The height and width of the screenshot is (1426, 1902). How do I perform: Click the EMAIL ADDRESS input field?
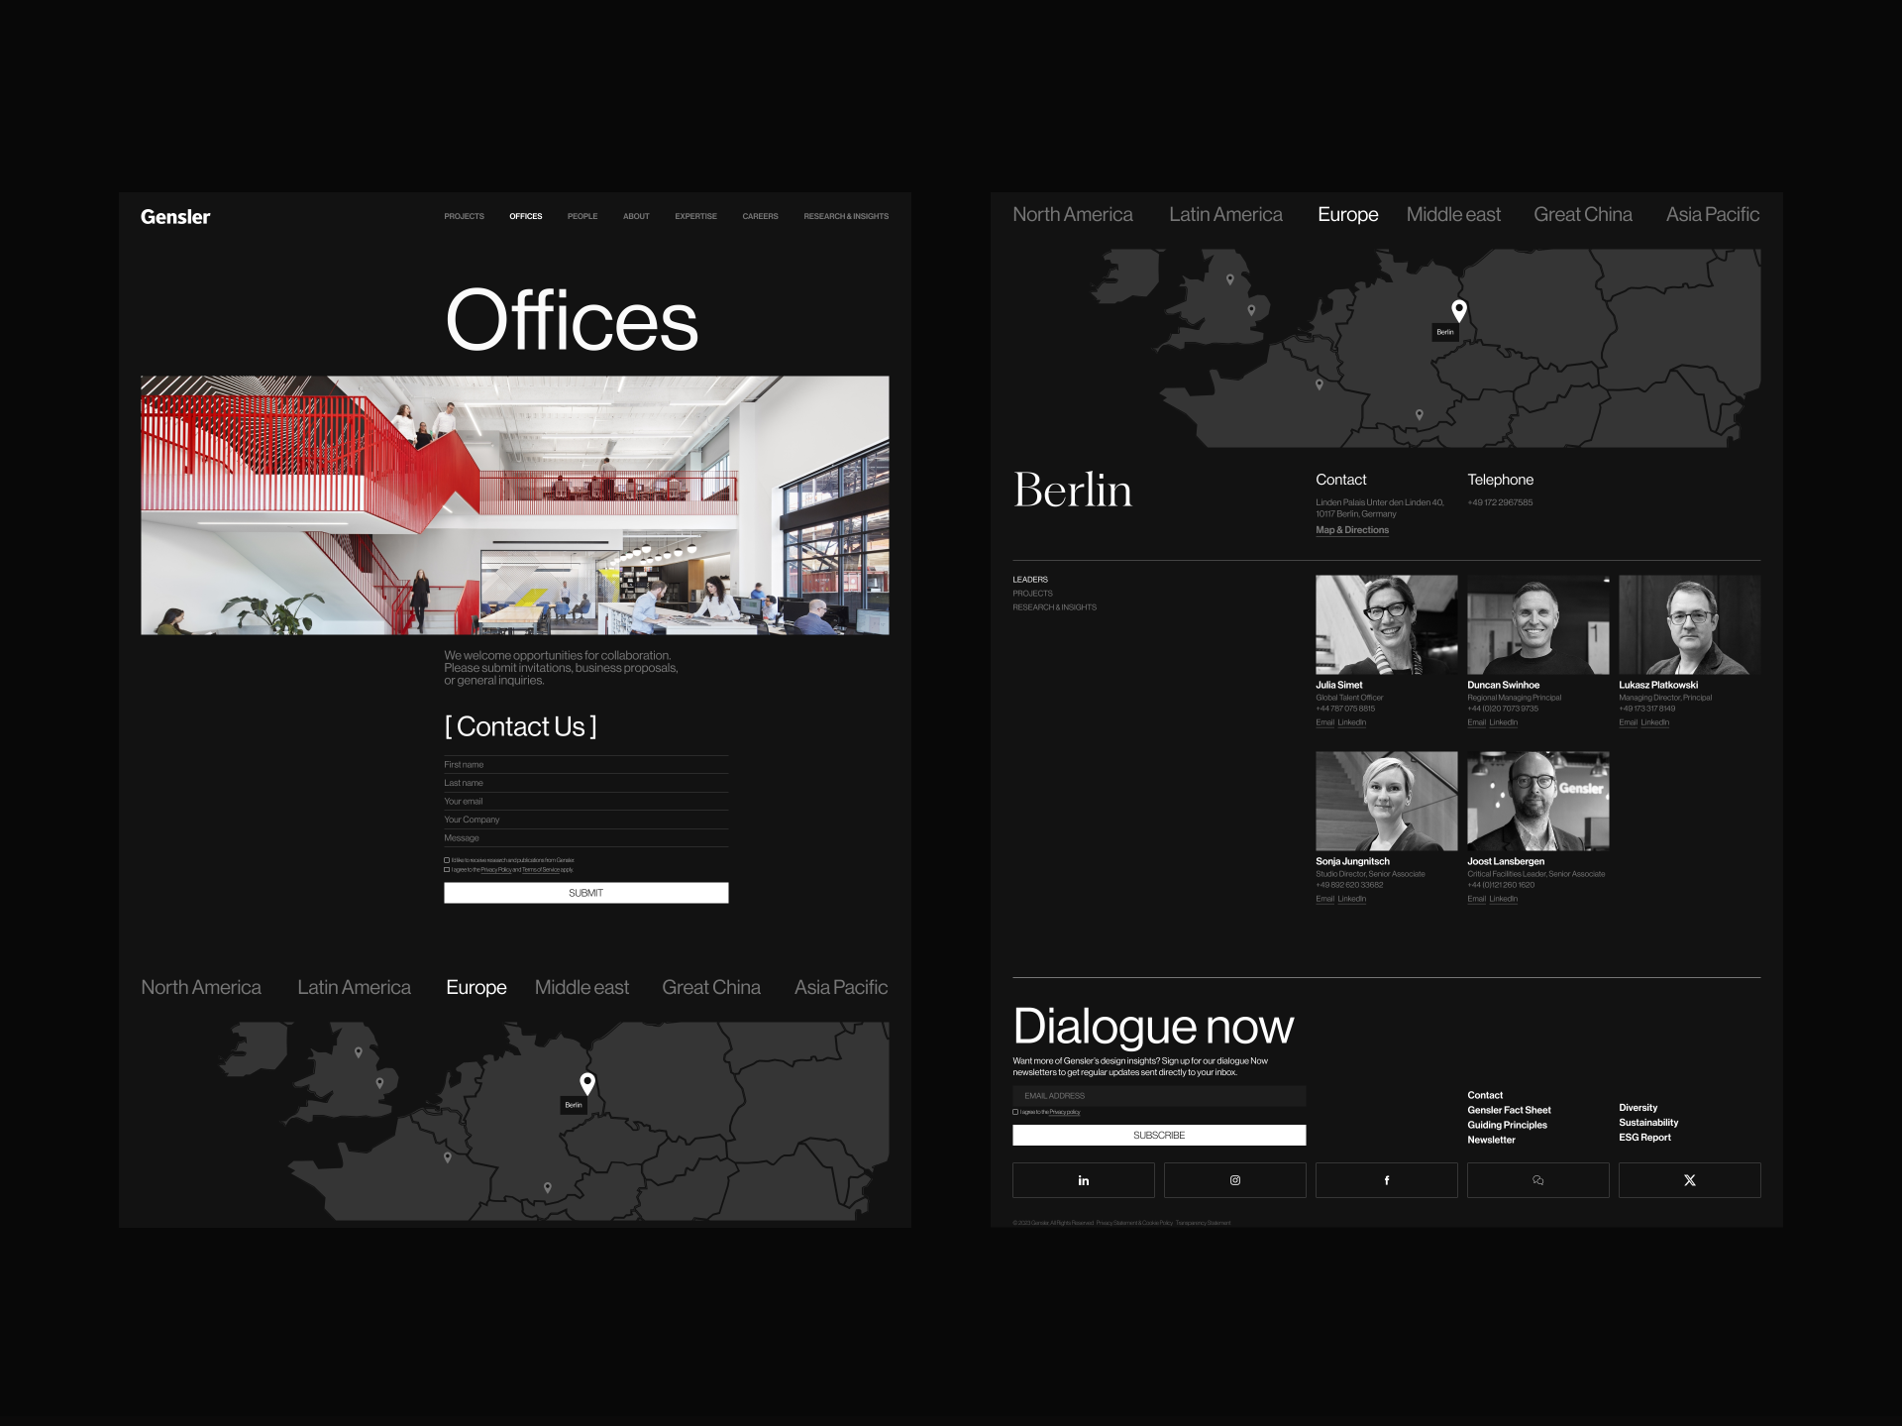1159,1095
